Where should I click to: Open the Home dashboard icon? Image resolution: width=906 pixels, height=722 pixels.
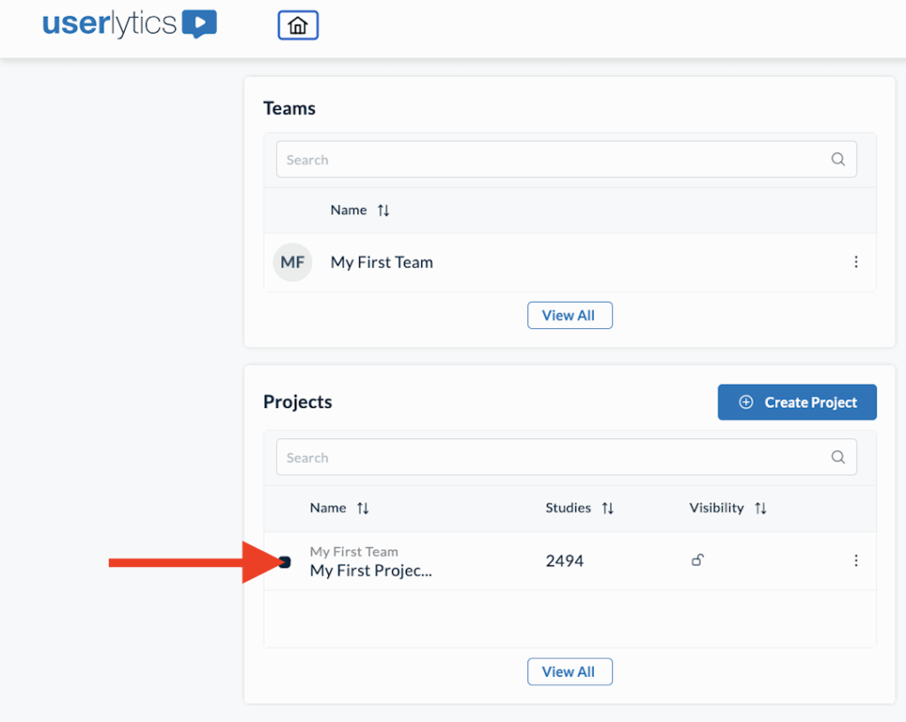pyautogui.click(x=297, y=25)
